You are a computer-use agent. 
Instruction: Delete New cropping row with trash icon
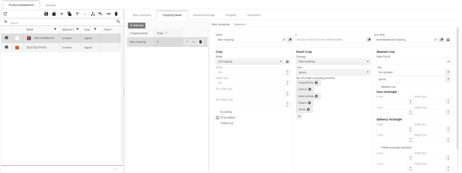(200, 42)
